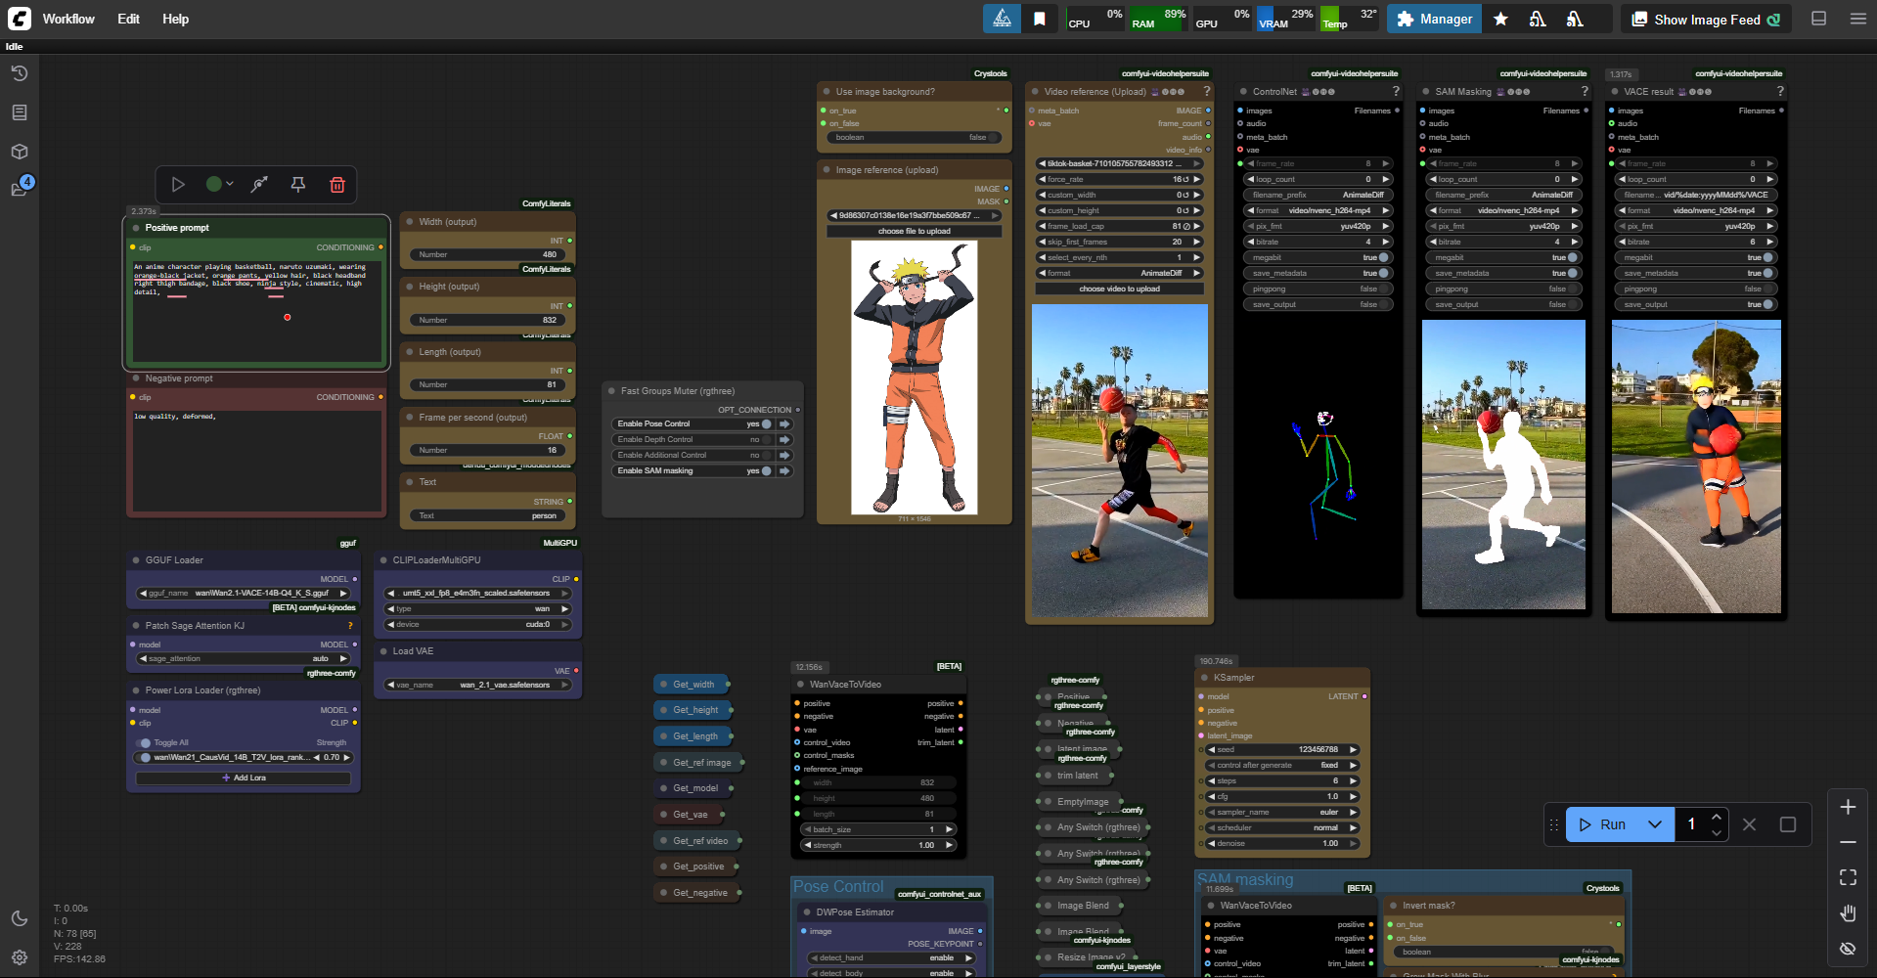1877x978 pixels.
Task: Toggle link visibility eye icon
Action: tap(1847, 949)
